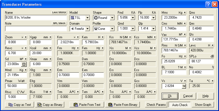Click the Name field with B200 text

click(36, 18)
